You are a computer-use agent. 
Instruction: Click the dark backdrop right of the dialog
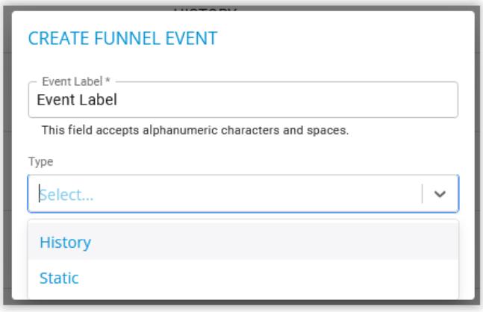point(478,154)
